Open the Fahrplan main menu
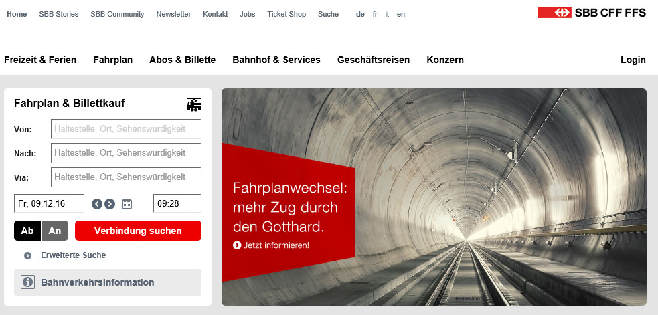Screen dimensions: 658x315 (113, 60)
